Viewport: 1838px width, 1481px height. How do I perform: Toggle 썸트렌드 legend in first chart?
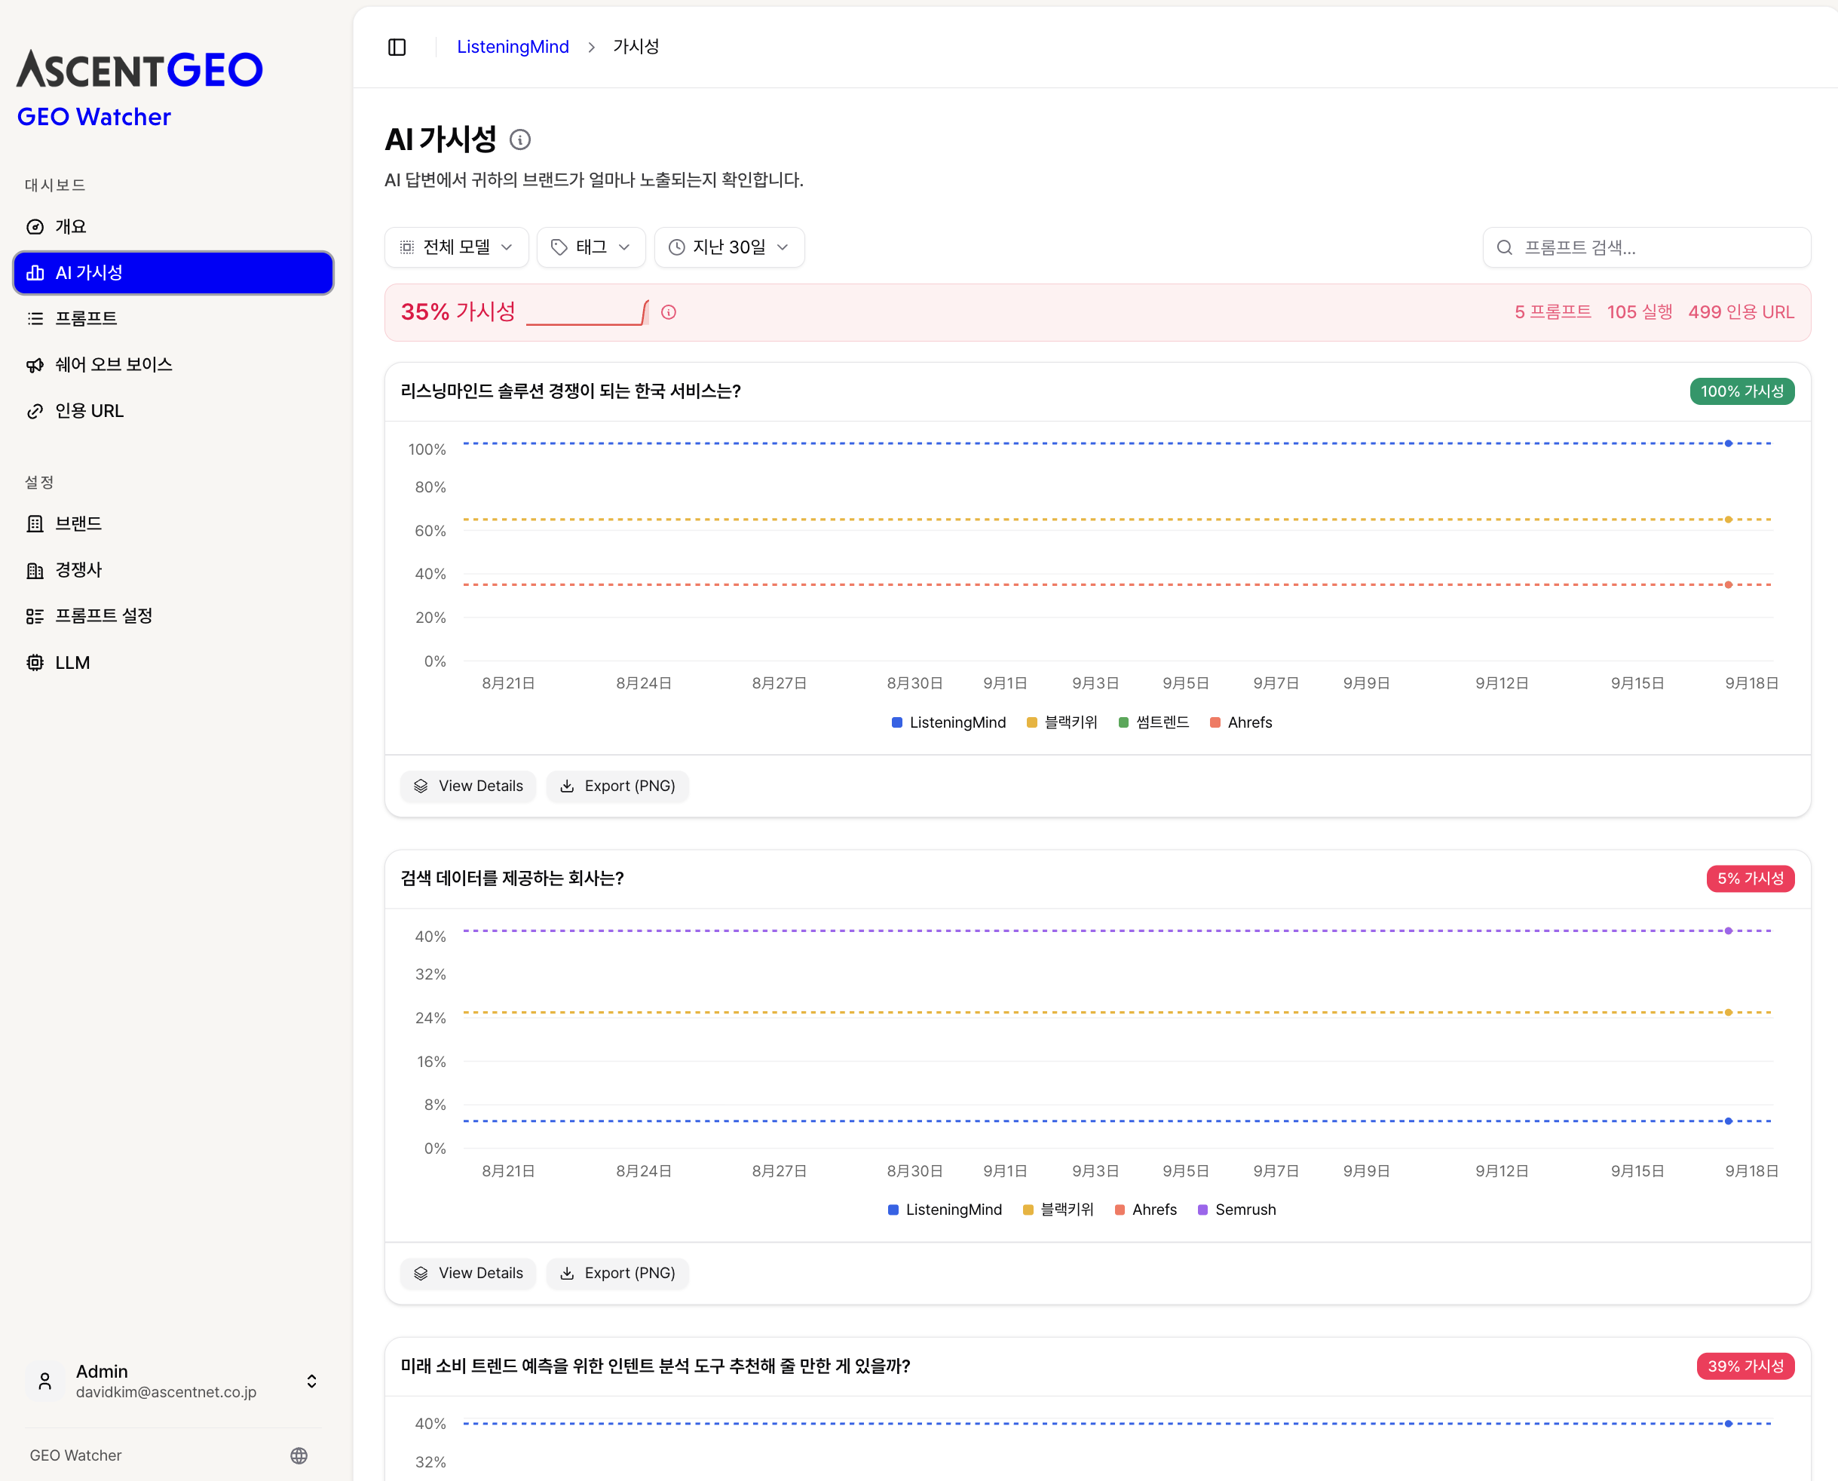pos(1154,722)
